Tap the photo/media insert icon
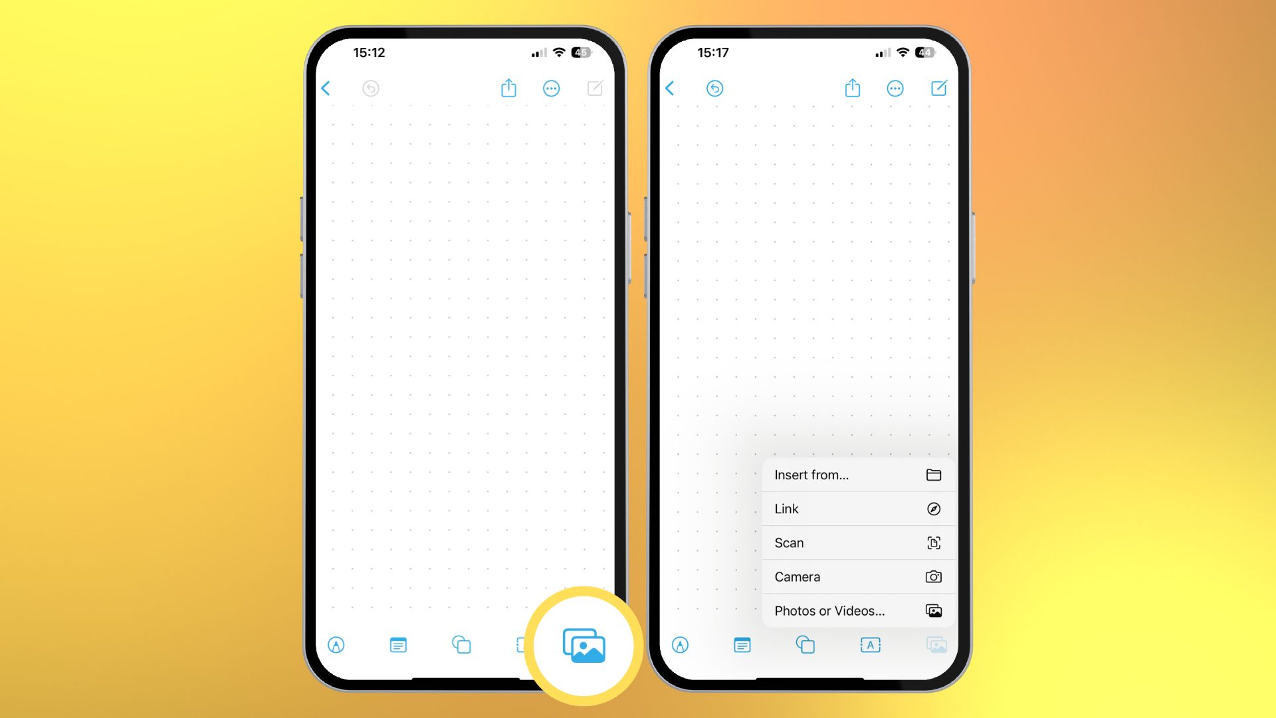Image resolution: width=1276 pixels, height=718 pixels. [x=584, y=644]
